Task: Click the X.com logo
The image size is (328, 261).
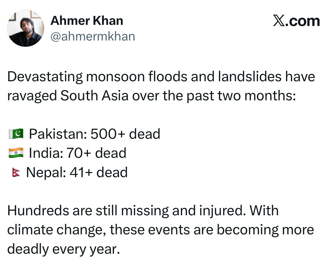Action: (296, 21)
